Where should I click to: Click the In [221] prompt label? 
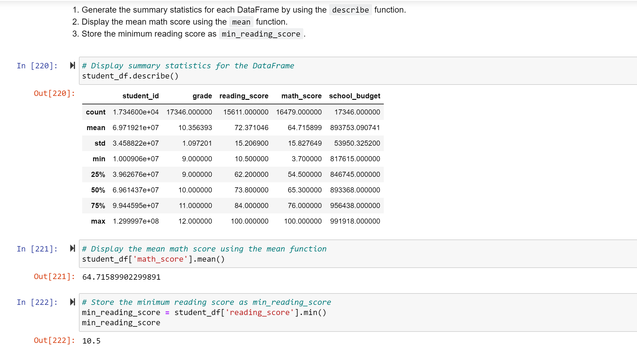click(x=37, y=249)
